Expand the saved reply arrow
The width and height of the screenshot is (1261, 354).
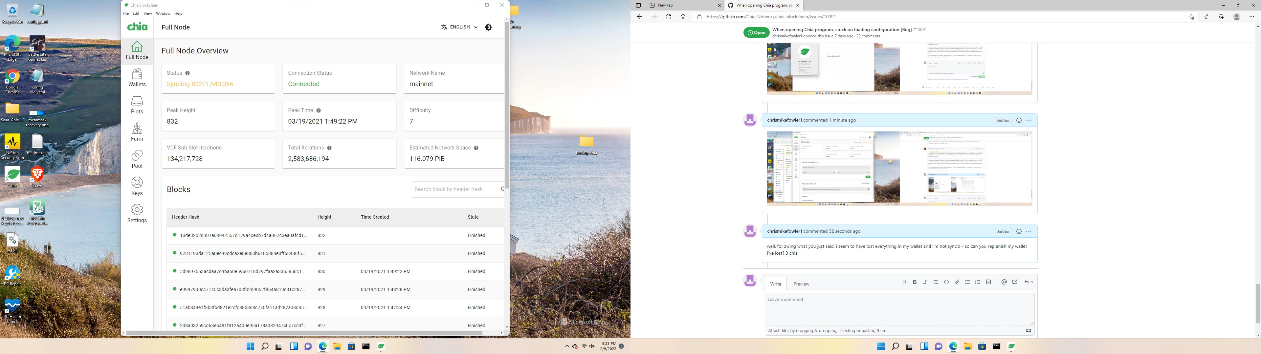[1029, 282]
